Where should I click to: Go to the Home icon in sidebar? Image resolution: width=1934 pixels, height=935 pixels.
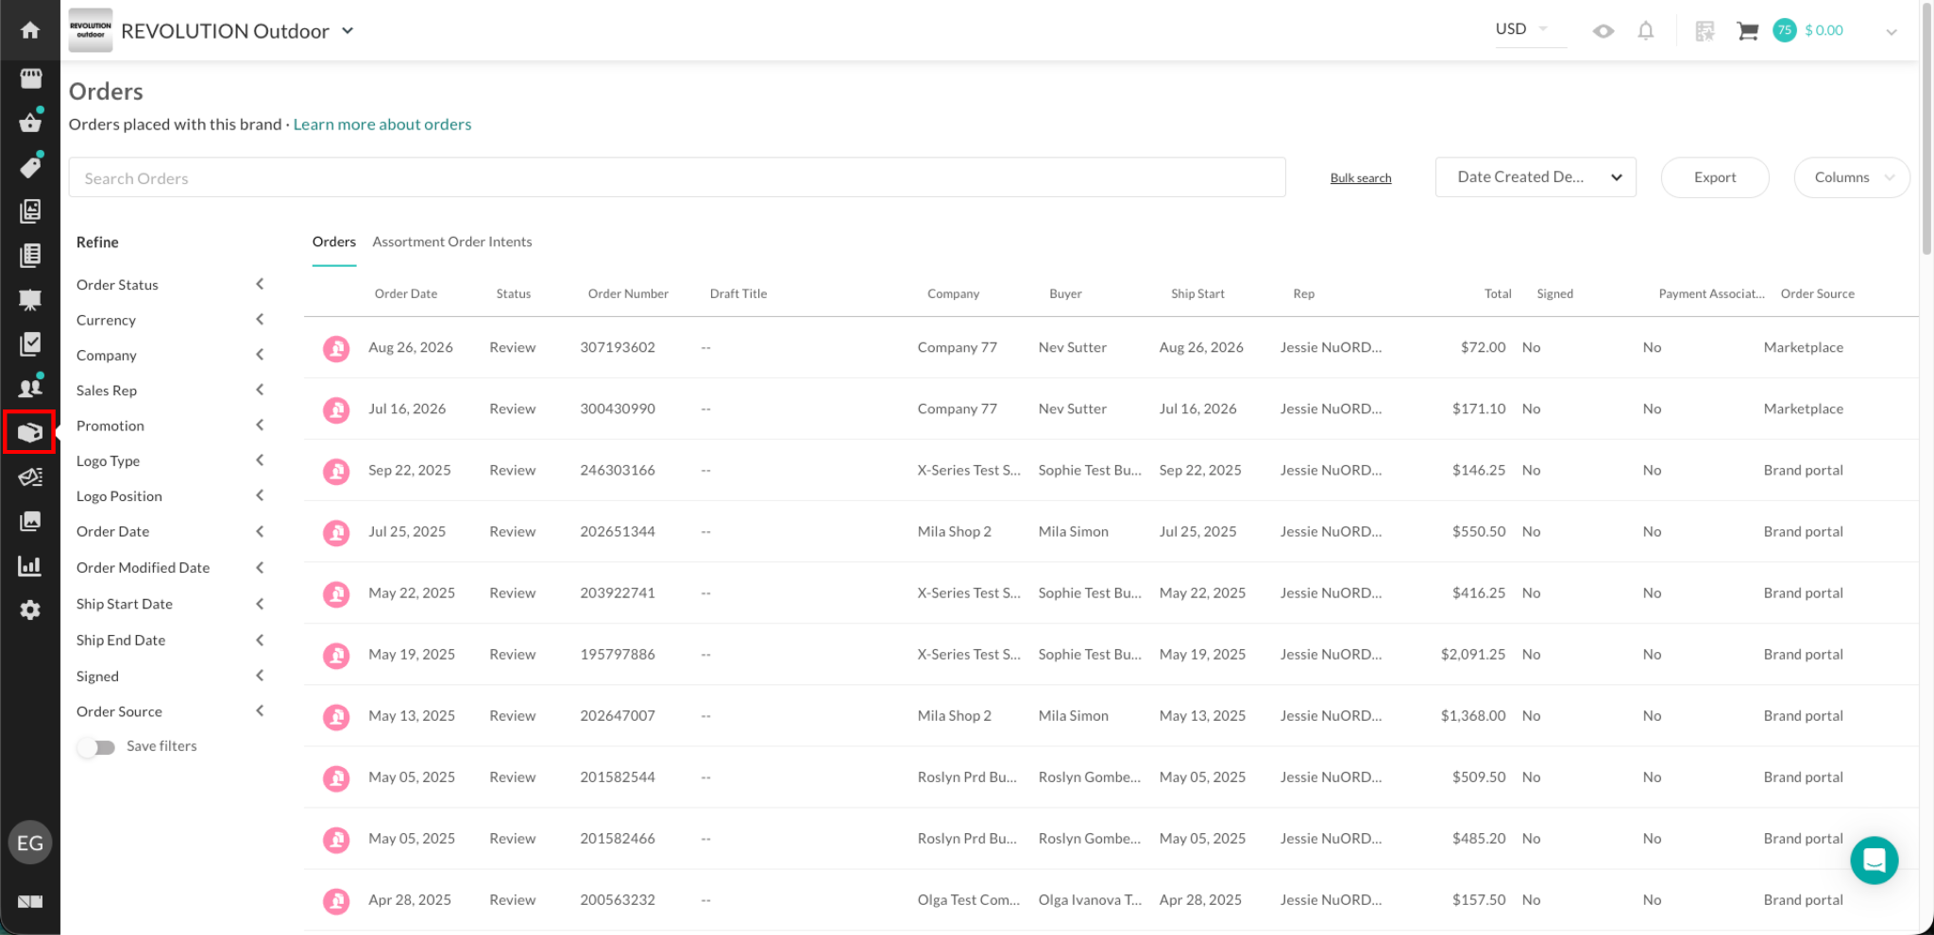[30, 30]
